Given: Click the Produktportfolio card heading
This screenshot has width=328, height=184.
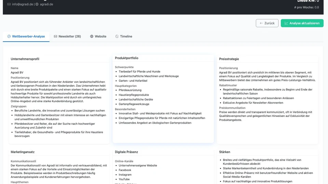Looking at the screenshot, I should point(126,58).
